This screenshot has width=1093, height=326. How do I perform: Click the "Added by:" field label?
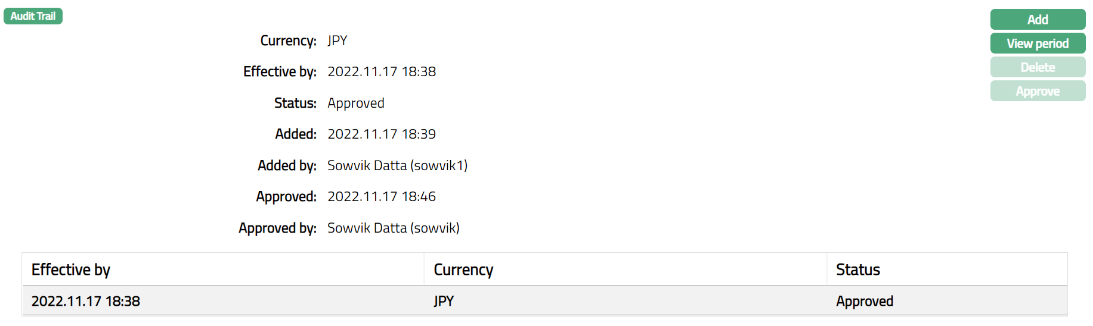[x=287, y=165]
